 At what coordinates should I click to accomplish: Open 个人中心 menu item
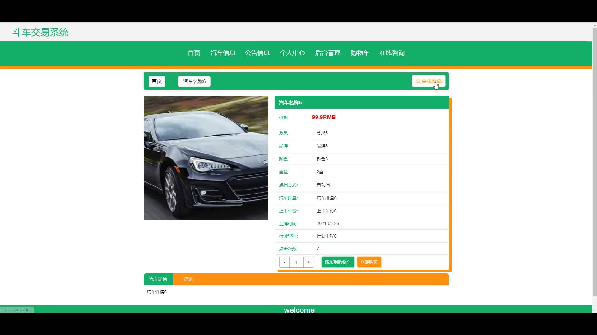tap(292, 53)
